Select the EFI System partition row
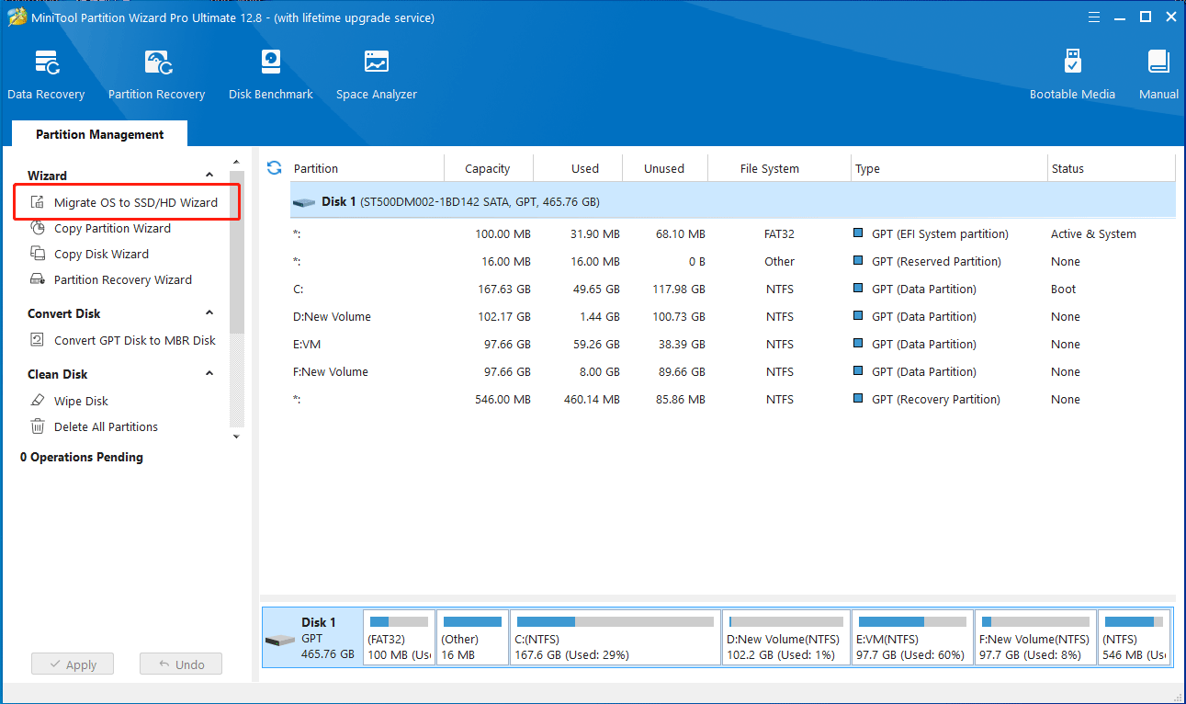Image resolution: width=1186 pixels, height=704 pixels. 732,233
